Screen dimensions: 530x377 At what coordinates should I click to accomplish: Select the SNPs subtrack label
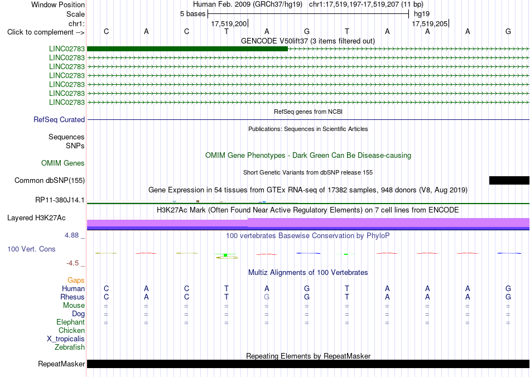tap(75, 146)
